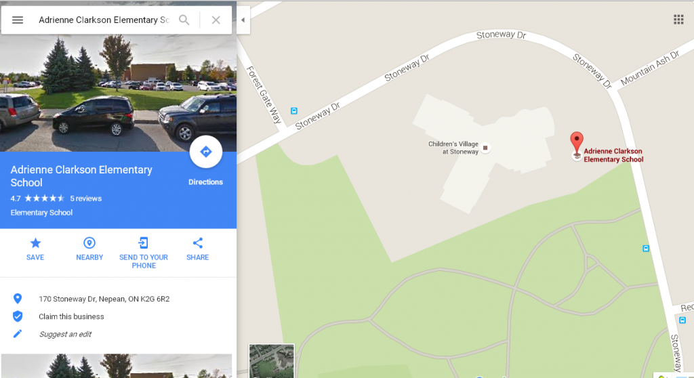Image resolution: width=694 pixels, height=378 pixels.
Task: Click inside the search text field
Action: click(x=104, y=20)
